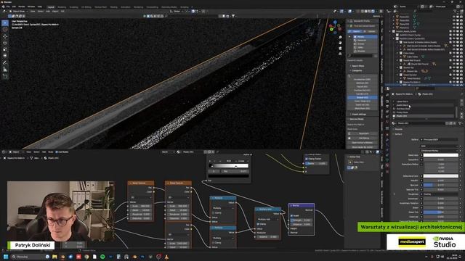Viewport: 465px width, 261px height.
Task: Collapse the Round Wall Faucet collection tree
Action: (x=397, y=60)
